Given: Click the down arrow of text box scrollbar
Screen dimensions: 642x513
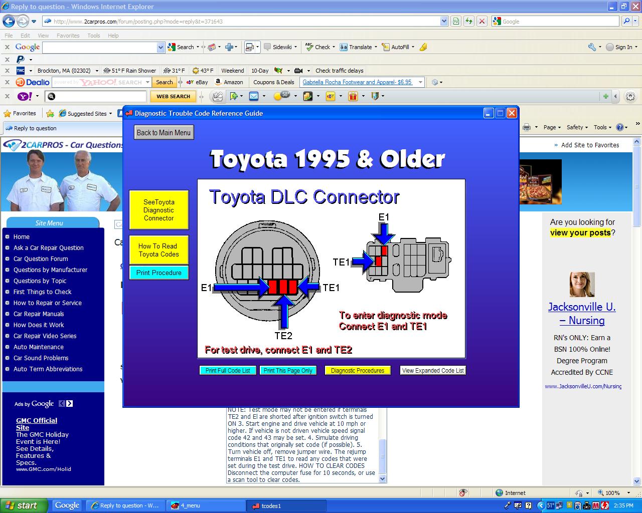Looking at the screenshot, I should coord(383,479).
